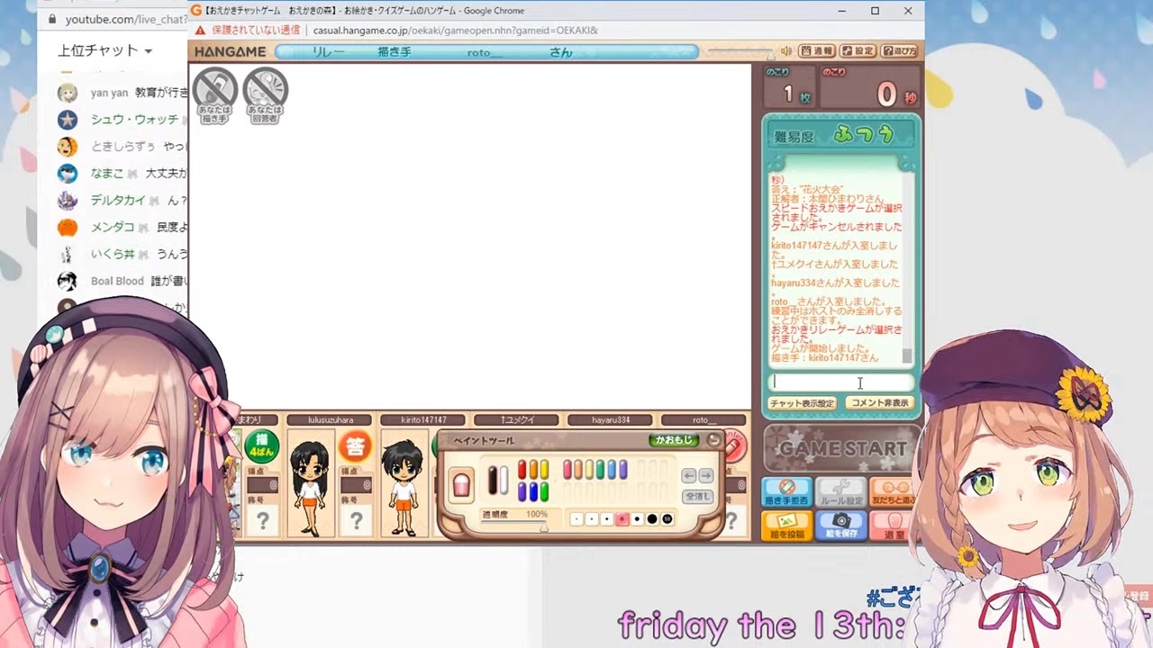Click the †ユメクイ player name tab
Screen dimensions: 1153x648
tap(517, 419)
